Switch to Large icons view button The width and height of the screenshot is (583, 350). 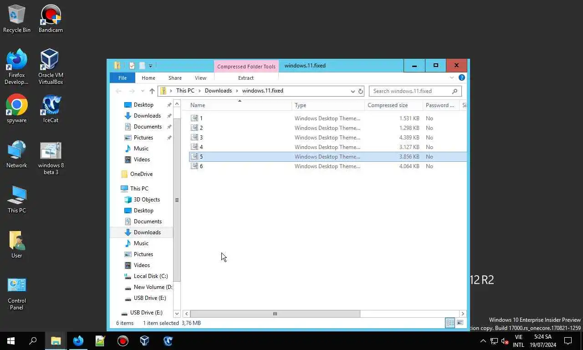pos(460,323)
